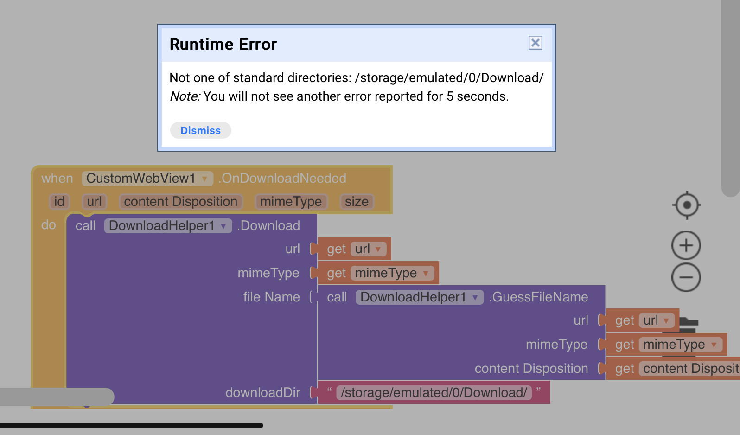Viewport: 740px width, 435px height.
Task: Click the downloadDir text string block
Action: pos(434,392)
